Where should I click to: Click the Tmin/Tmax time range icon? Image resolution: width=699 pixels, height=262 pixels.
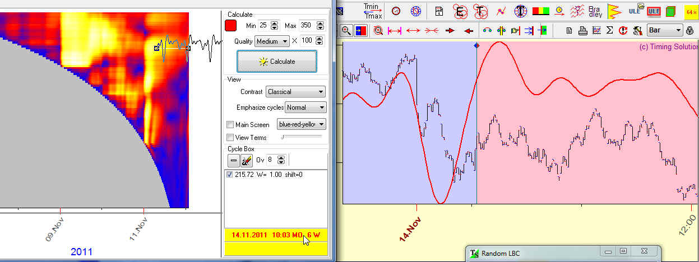[x=371, y=11]
